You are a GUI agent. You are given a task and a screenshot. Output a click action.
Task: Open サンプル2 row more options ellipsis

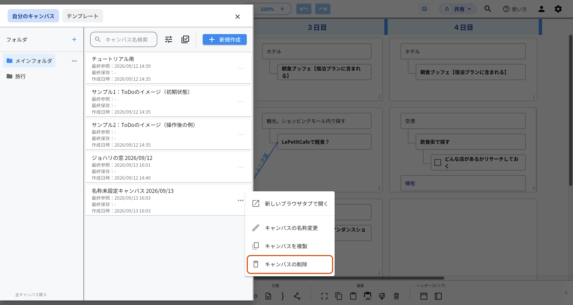[241, 135]
